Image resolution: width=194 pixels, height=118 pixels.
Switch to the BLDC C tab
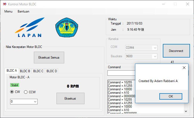[38, 71]
